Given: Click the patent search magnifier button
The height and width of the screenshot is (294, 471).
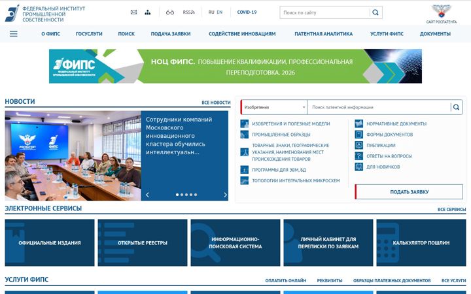Looking at the screenshot, I should tap(457, 107).
